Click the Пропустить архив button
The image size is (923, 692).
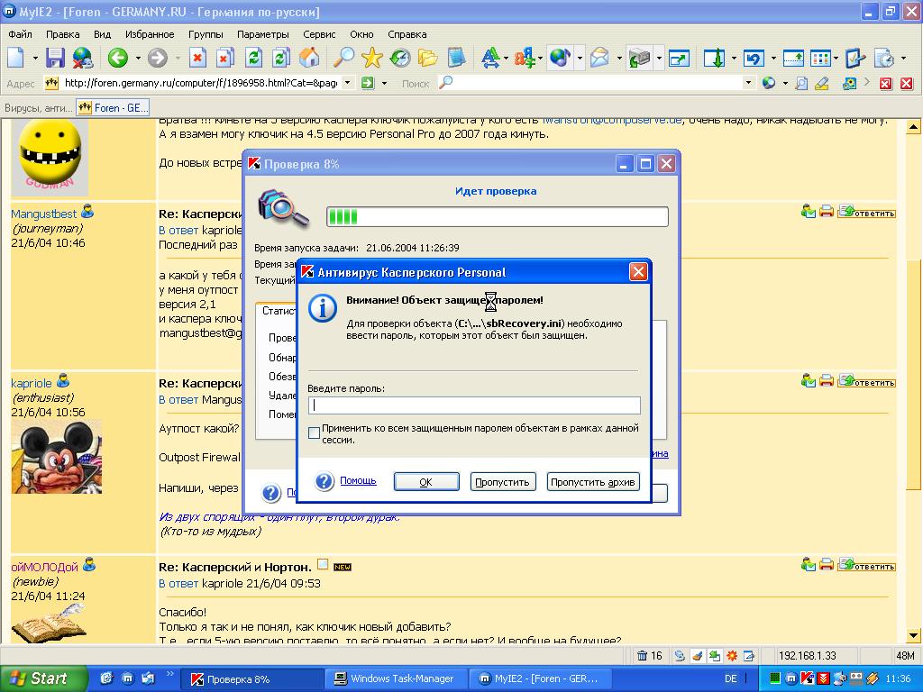(593, 482)
